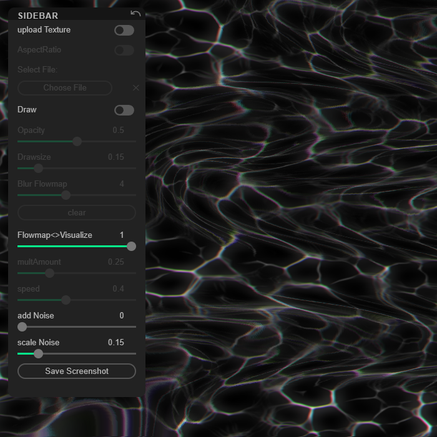The height and width of the screenshot is (437, 437).
Task: Click the Draw label text
Action: 27,109
